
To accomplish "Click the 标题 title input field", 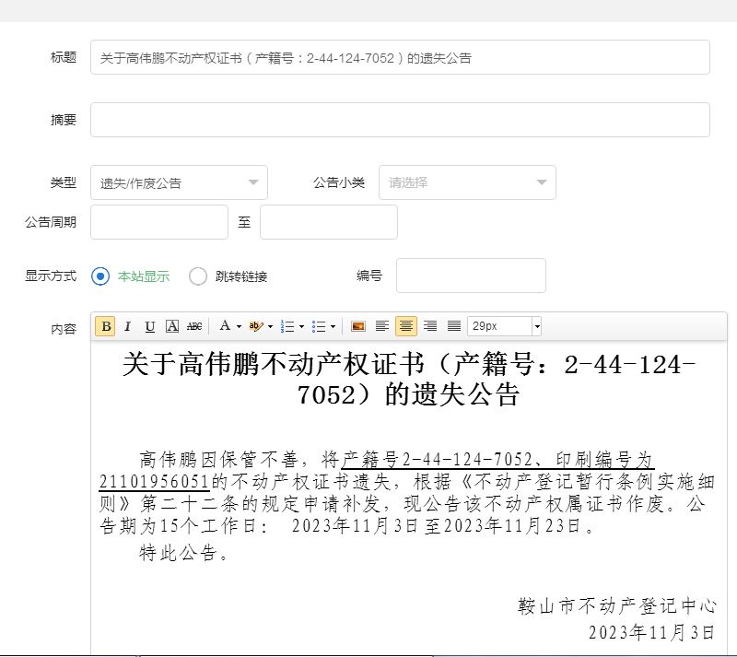I will (400, 57).
